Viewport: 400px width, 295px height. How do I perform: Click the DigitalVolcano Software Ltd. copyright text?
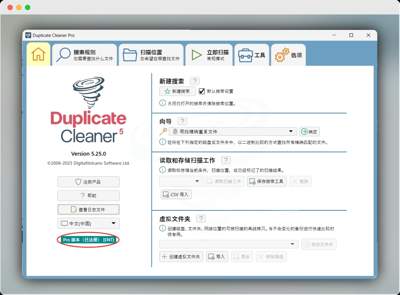tap(89, 163)
